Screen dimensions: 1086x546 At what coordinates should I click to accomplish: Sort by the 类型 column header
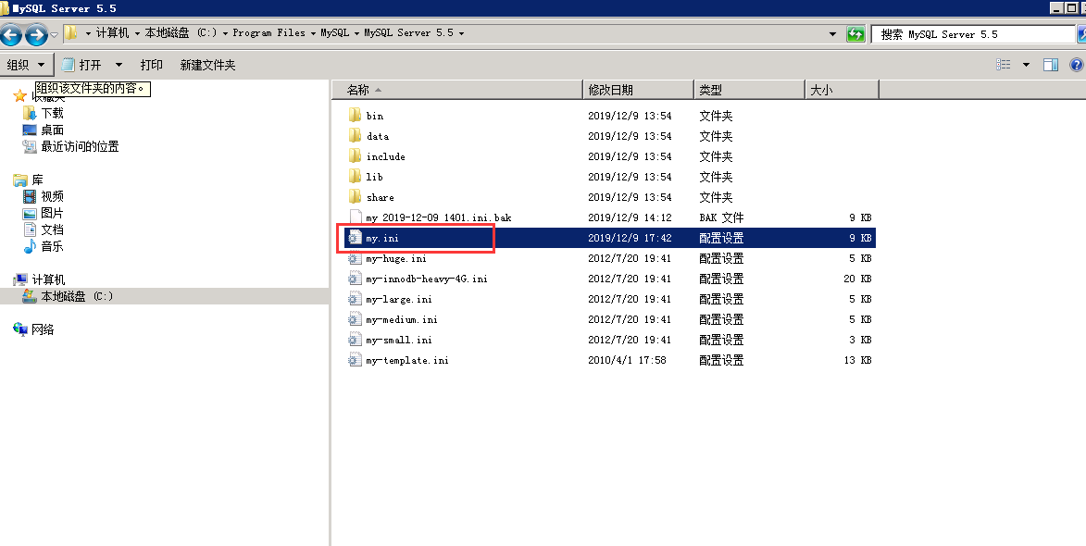tap(749, 89)
